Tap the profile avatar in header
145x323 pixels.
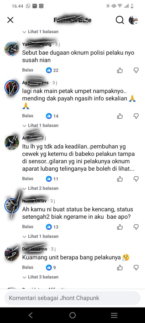133,20
